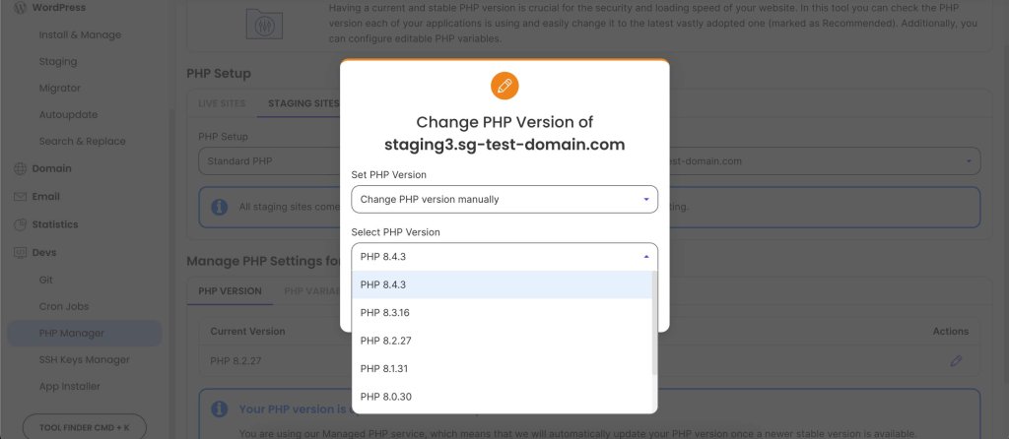Collapse the Select PHP Version dropdown

[x=504, y=257]
